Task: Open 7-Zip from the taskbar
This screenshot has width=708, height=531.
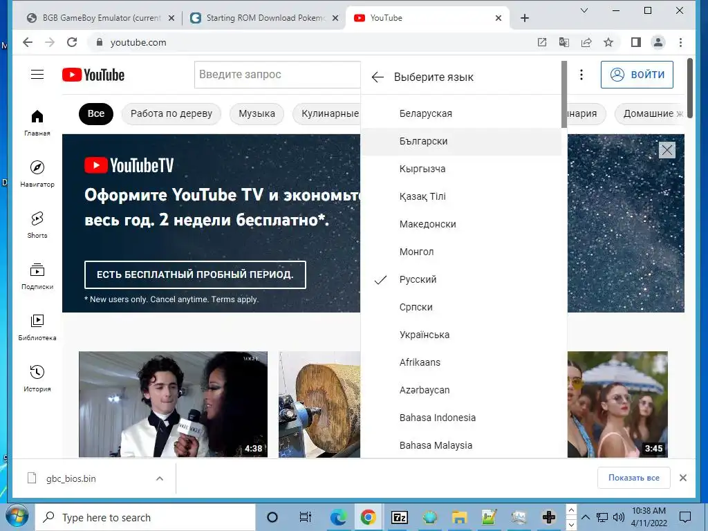Action: (399, 517)
